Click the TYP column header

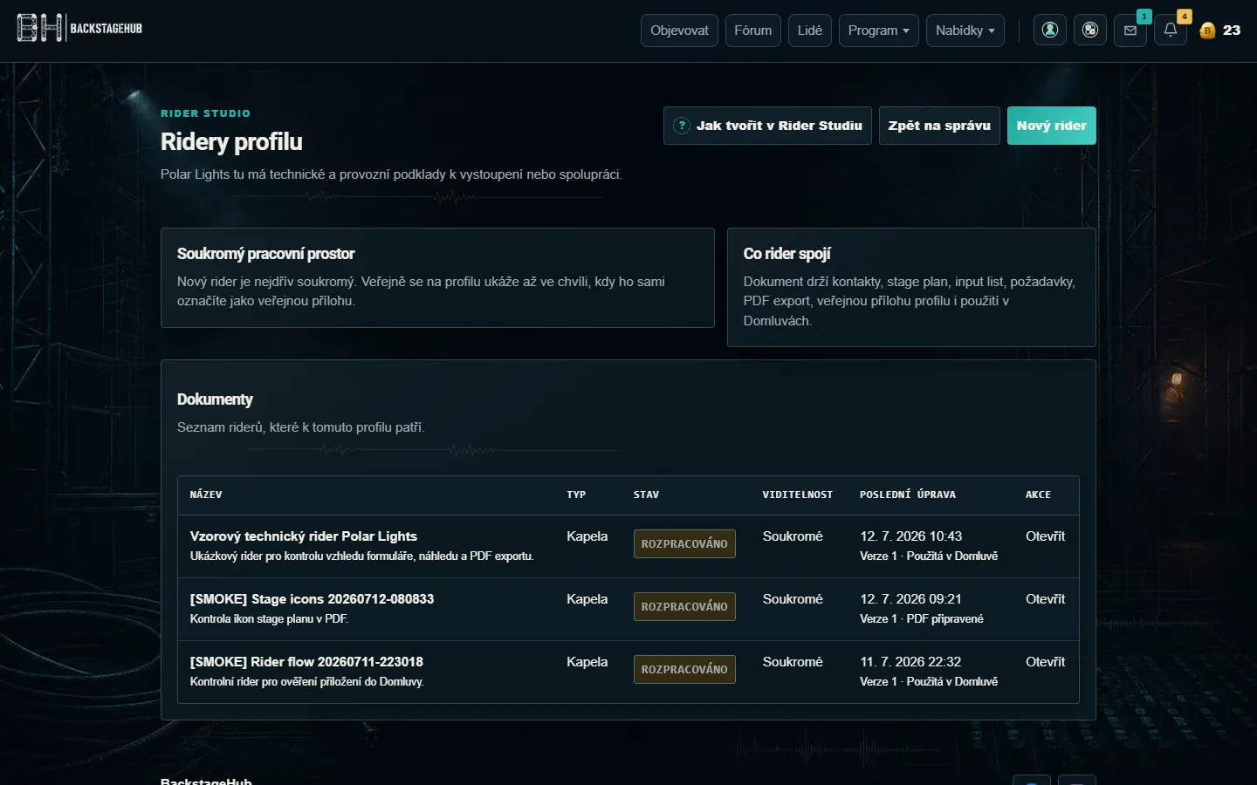[576, 495]
